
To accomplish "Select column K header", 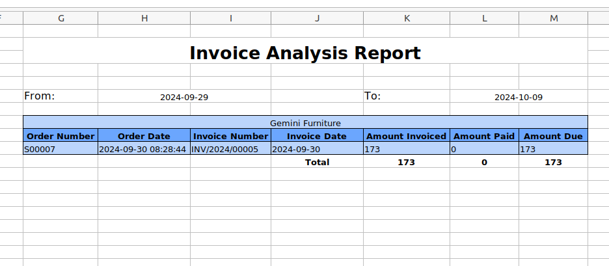I will (407, 18).
